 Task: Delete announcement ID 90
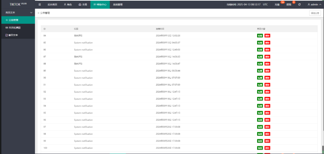pyautogui.click(x=267, y=78)
